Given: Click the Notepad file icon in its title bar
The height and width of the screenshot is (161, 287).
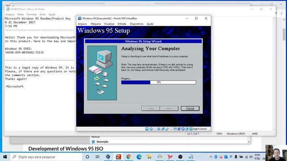Looking at the screenshot, I should pos(8,9).
